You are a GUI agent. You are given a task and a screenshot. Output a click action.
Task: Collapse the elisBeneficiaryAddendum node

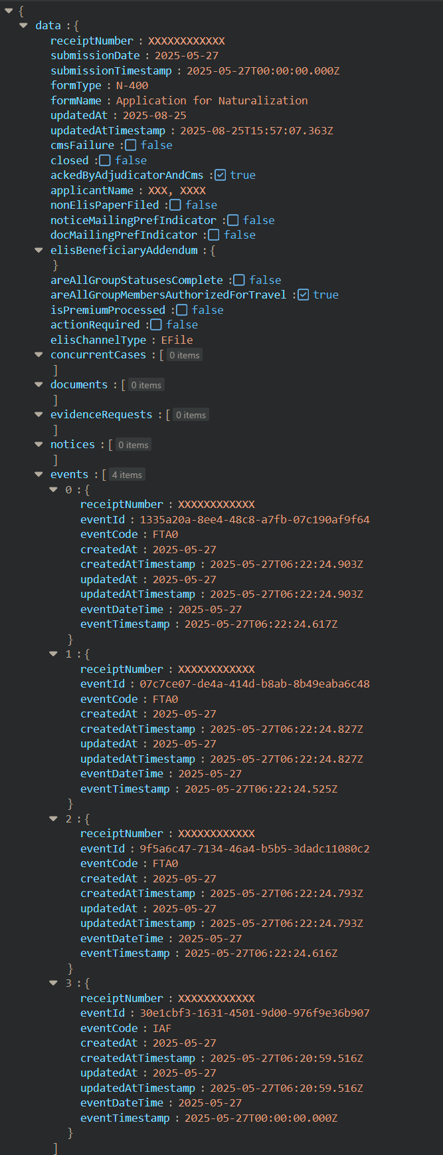click(39, 250)
